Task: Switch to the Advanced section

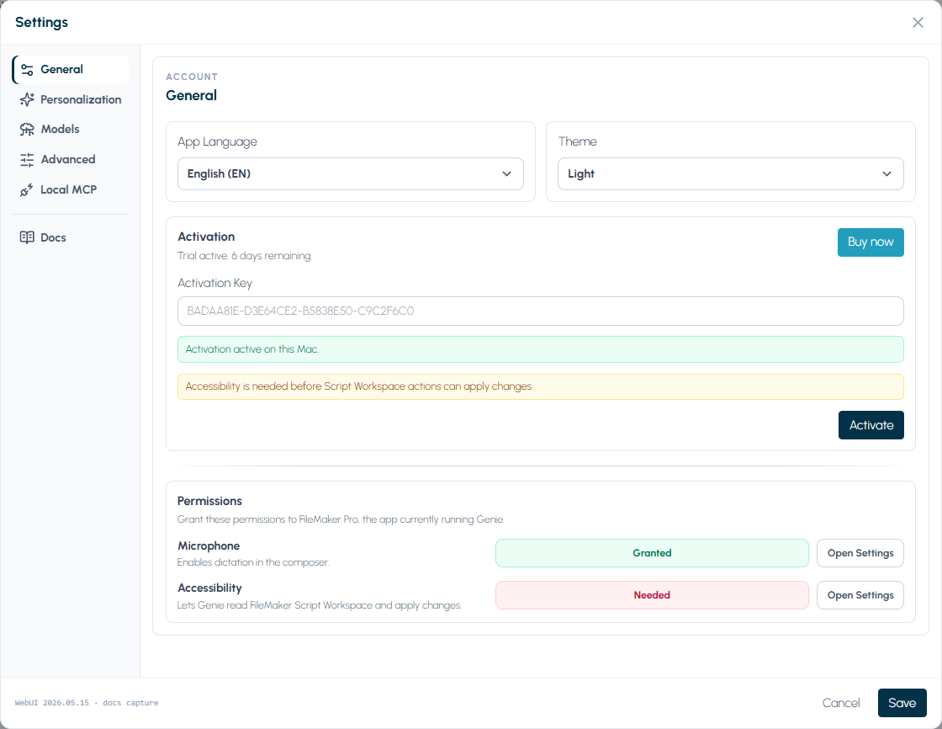Action: coord(71,159)
